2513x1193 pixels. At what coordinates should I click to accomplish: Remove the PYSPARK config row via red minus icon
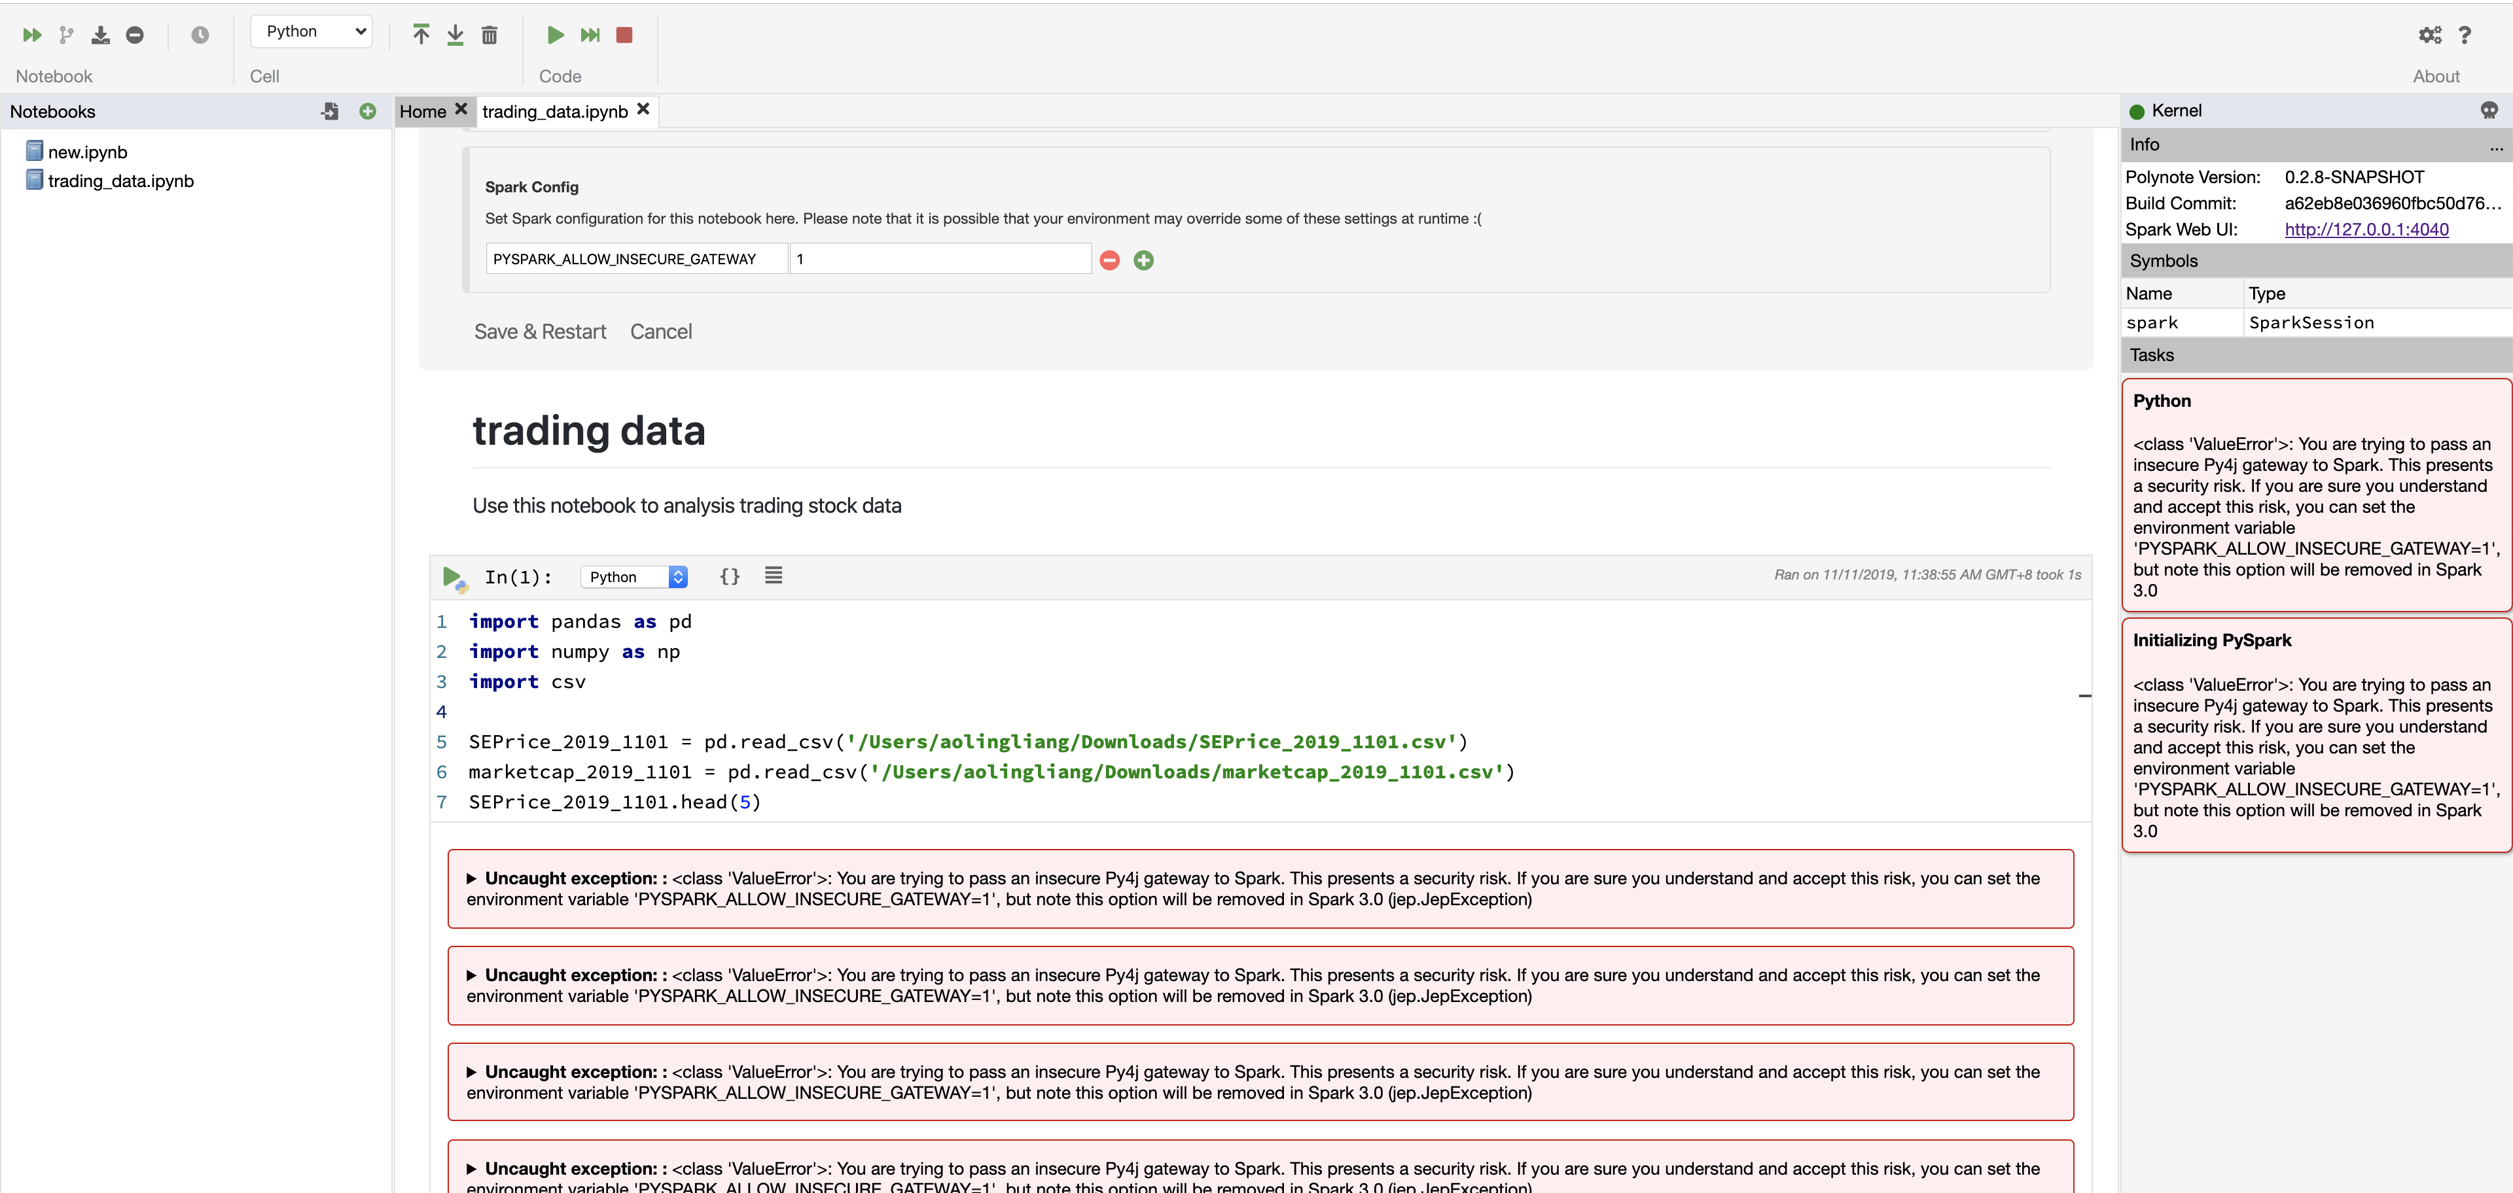(1109, 259)
